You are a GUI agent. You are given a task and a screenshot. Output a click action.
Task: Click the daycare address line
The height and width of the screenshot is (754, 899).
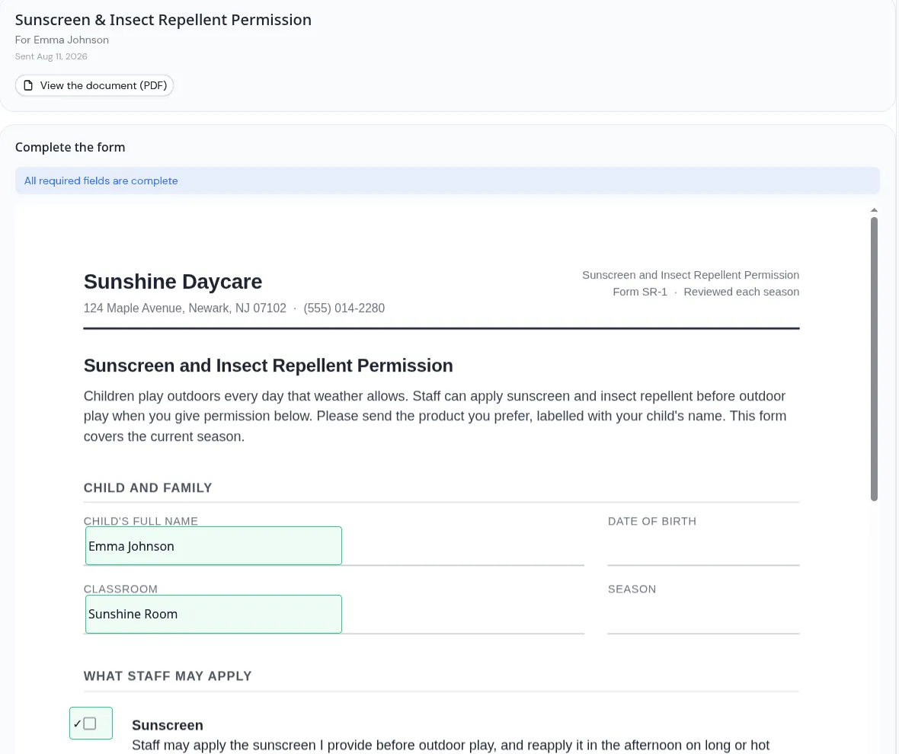pos(184,308)
